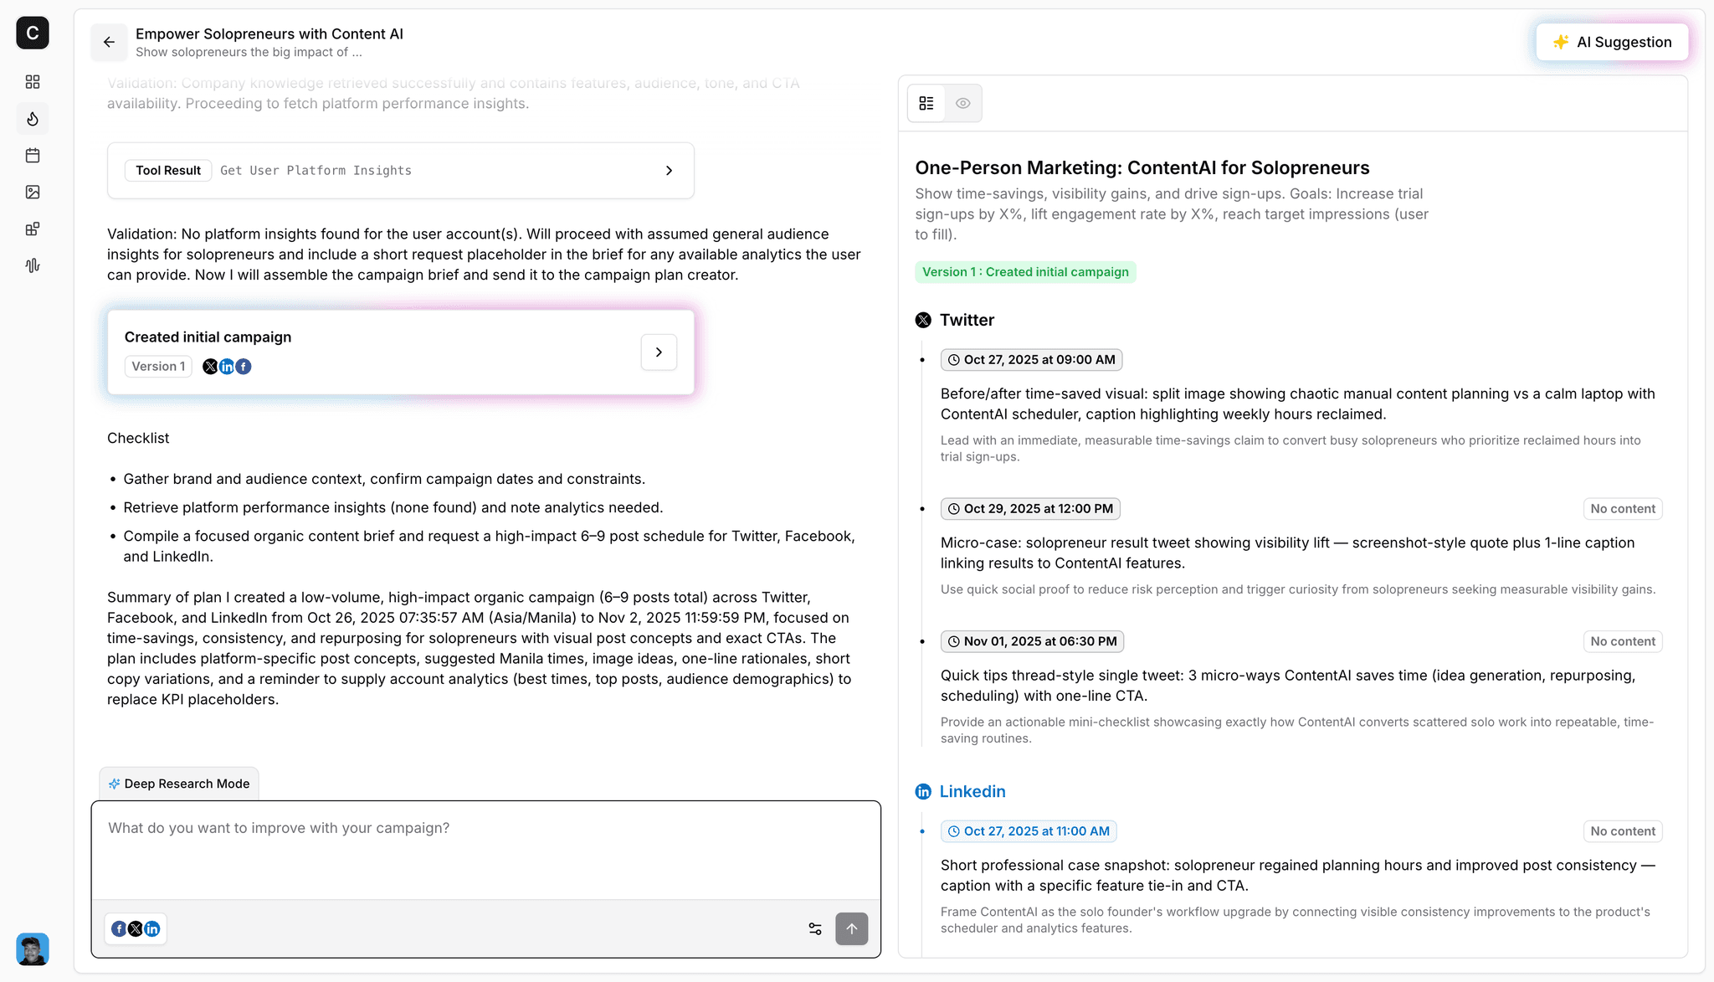Open the blocks/integrations icon in the sidebar
This screenshot has width=1714, height=982.
(32, 228)
